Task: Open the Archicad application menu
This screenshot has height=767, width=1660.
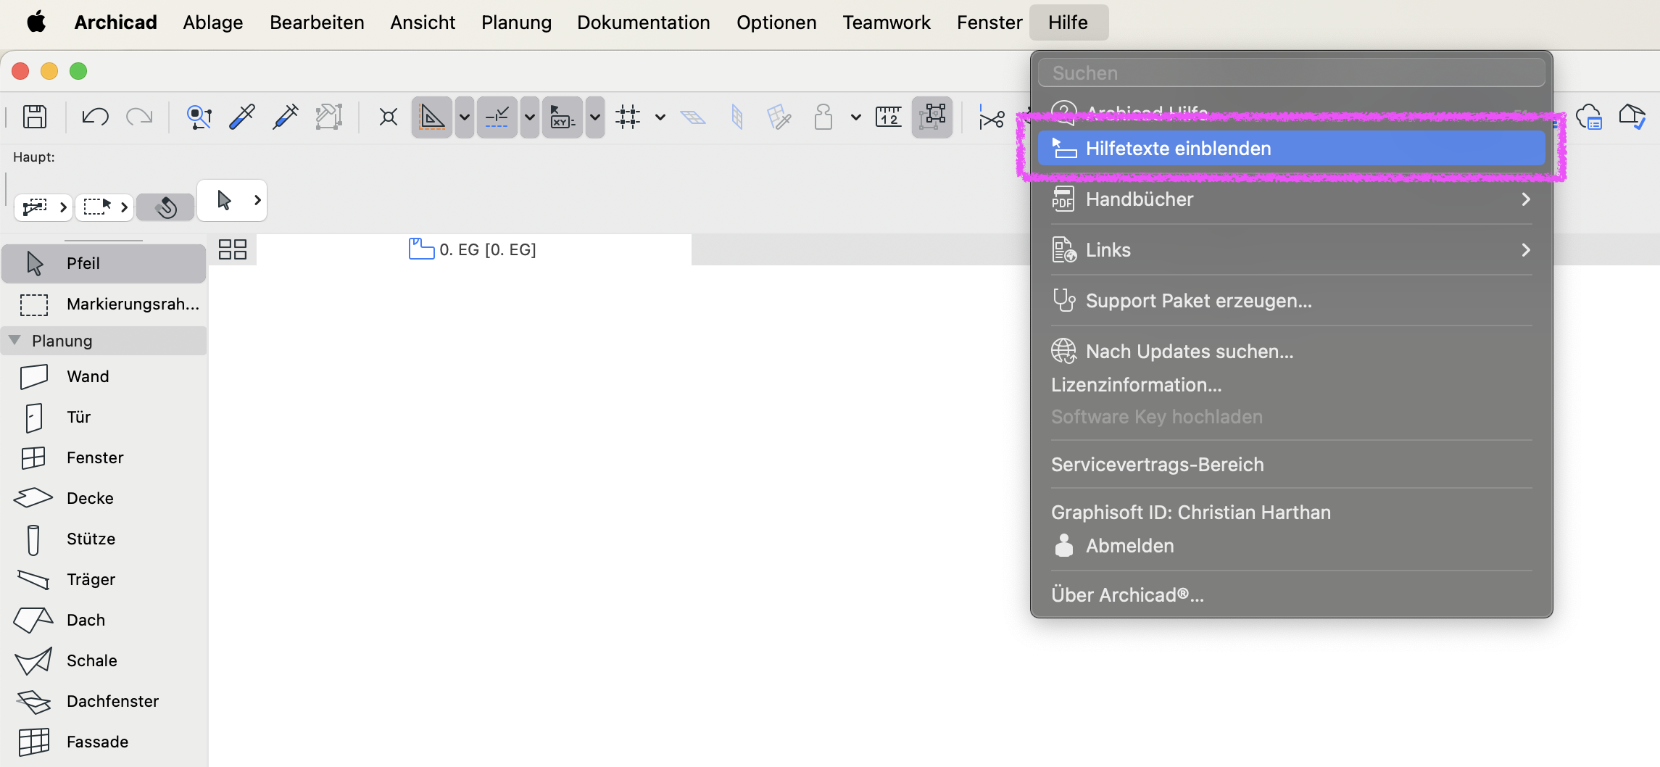Action: [115, 22]
